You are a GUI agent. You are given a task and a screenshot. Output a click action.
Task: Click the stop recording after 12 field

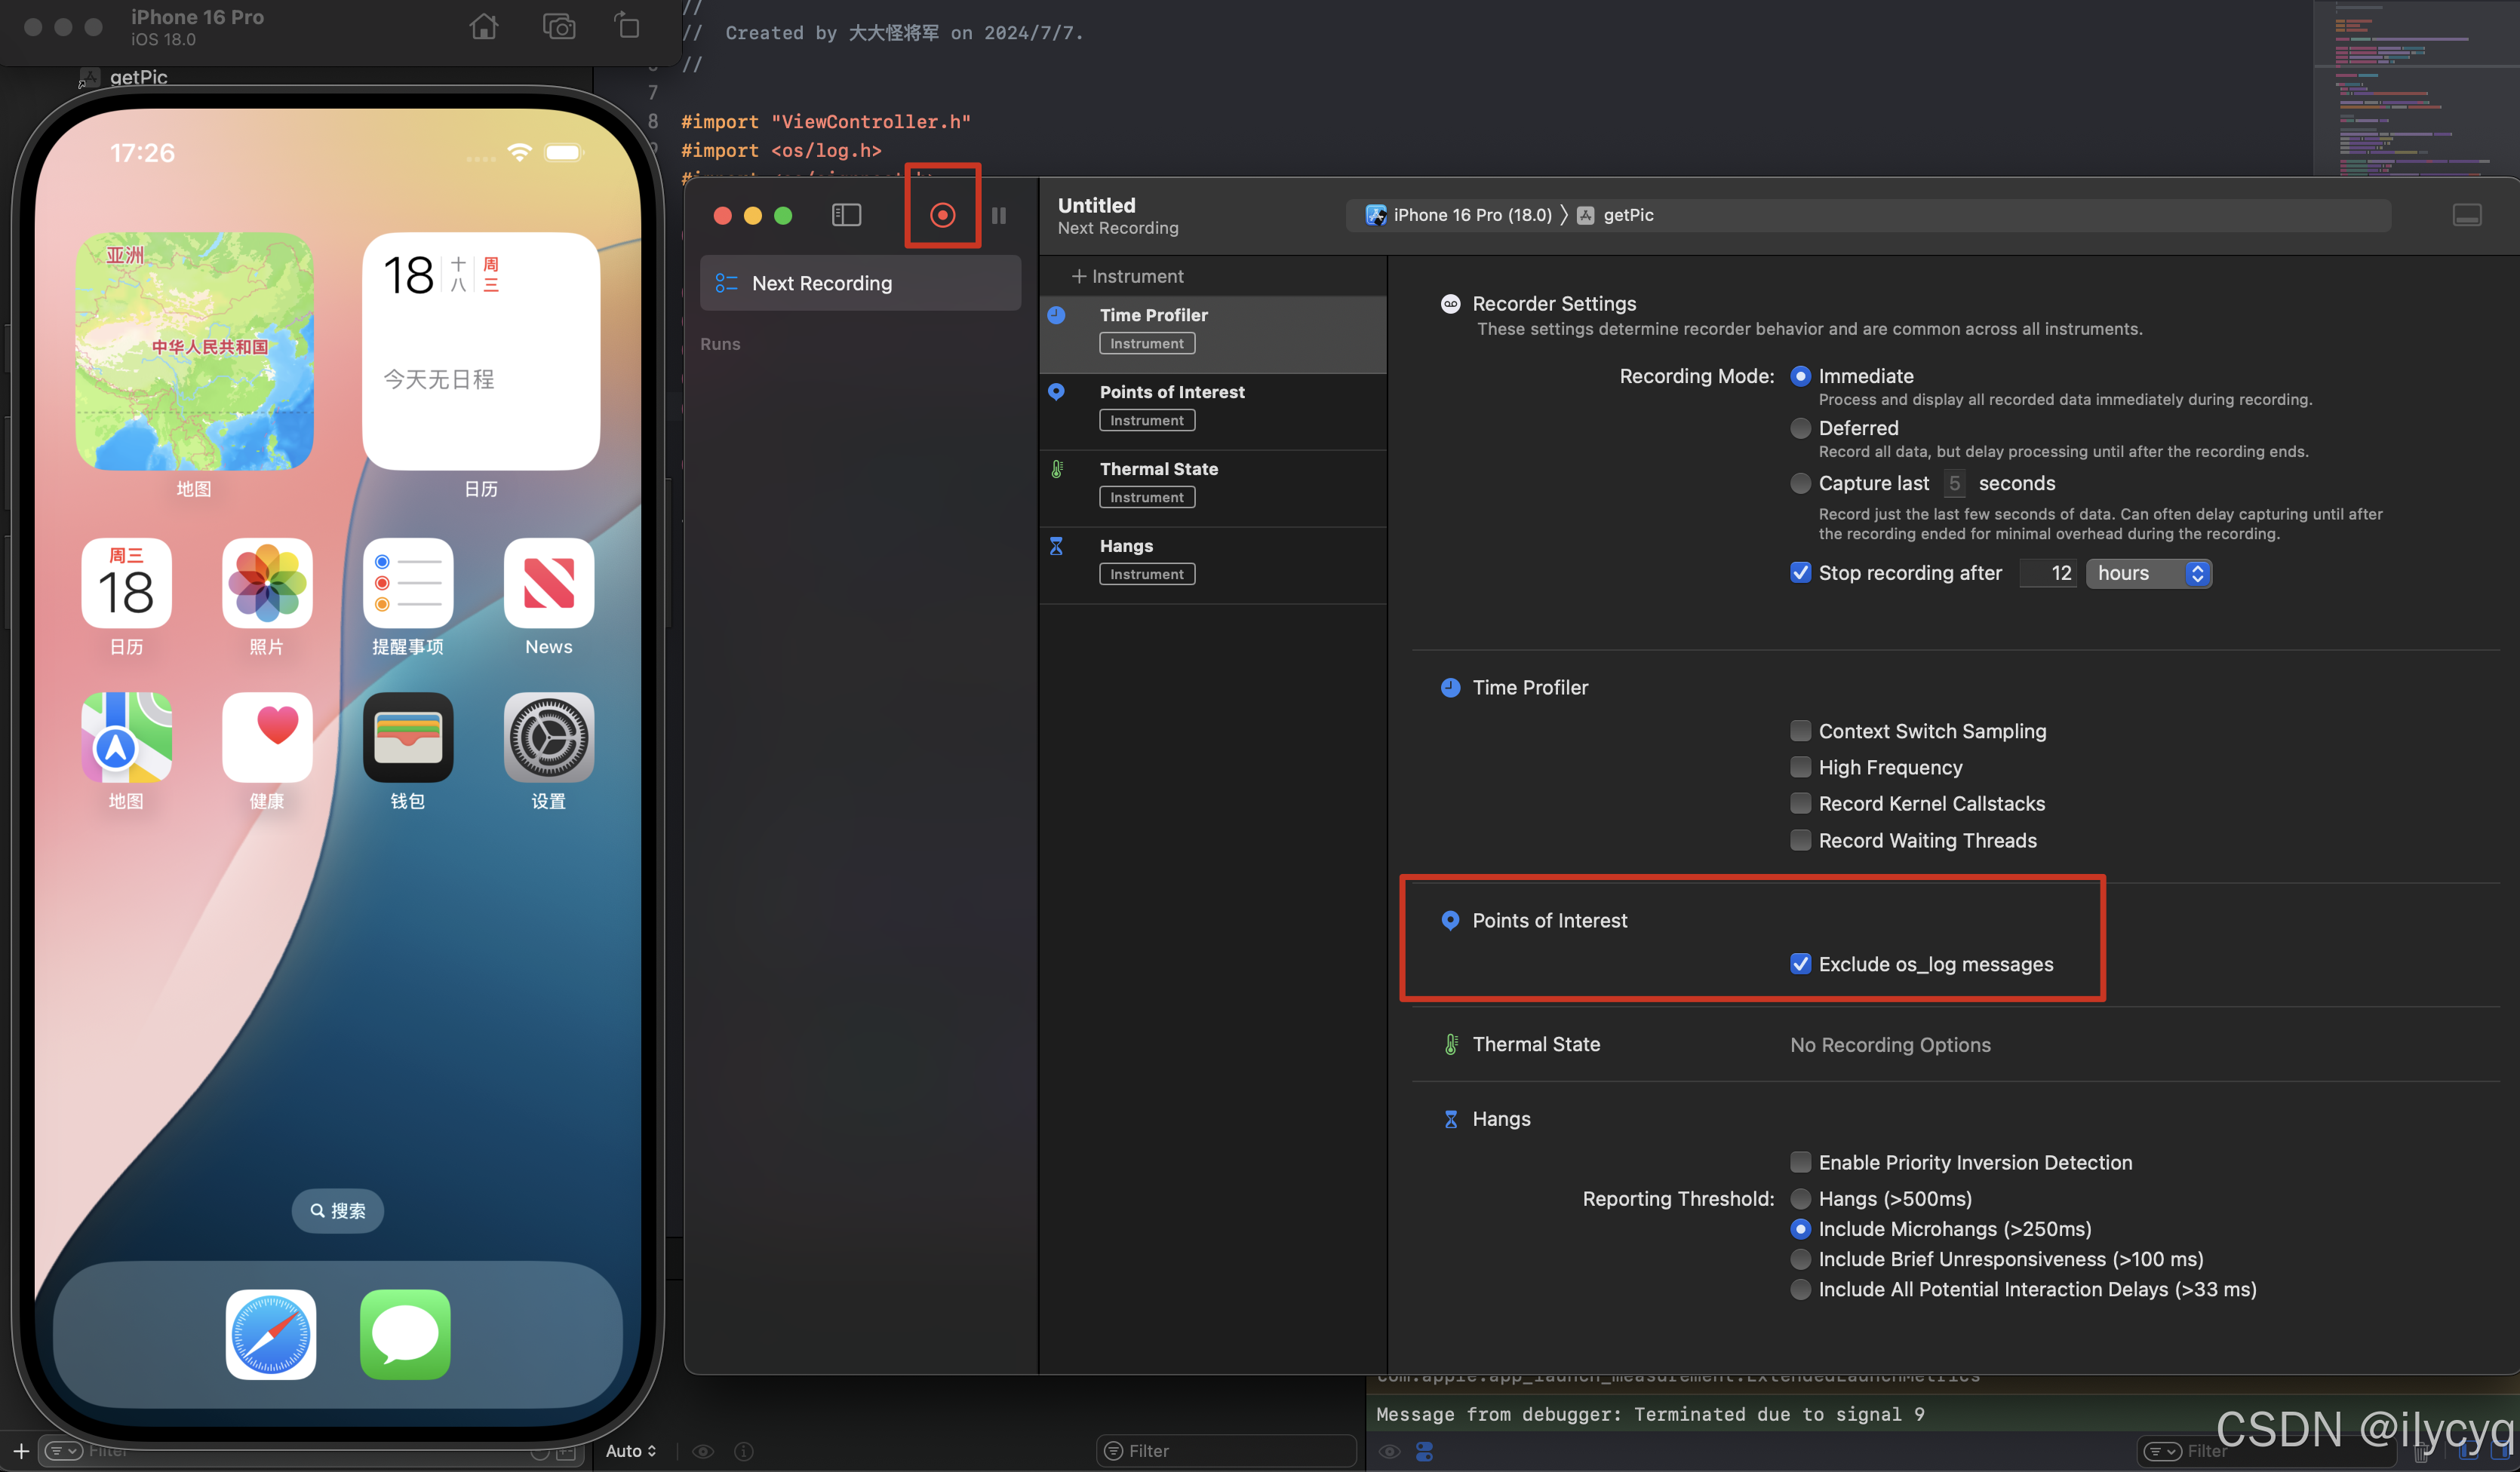tap(2048, 572)
